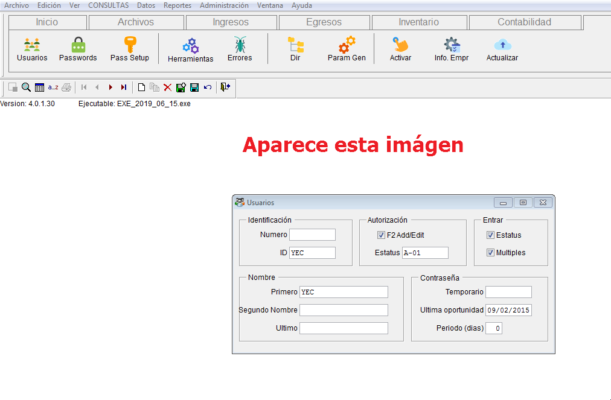611x400 pixels.
Task: Click the printer icon in toolbar
Action: coord(66,87)
